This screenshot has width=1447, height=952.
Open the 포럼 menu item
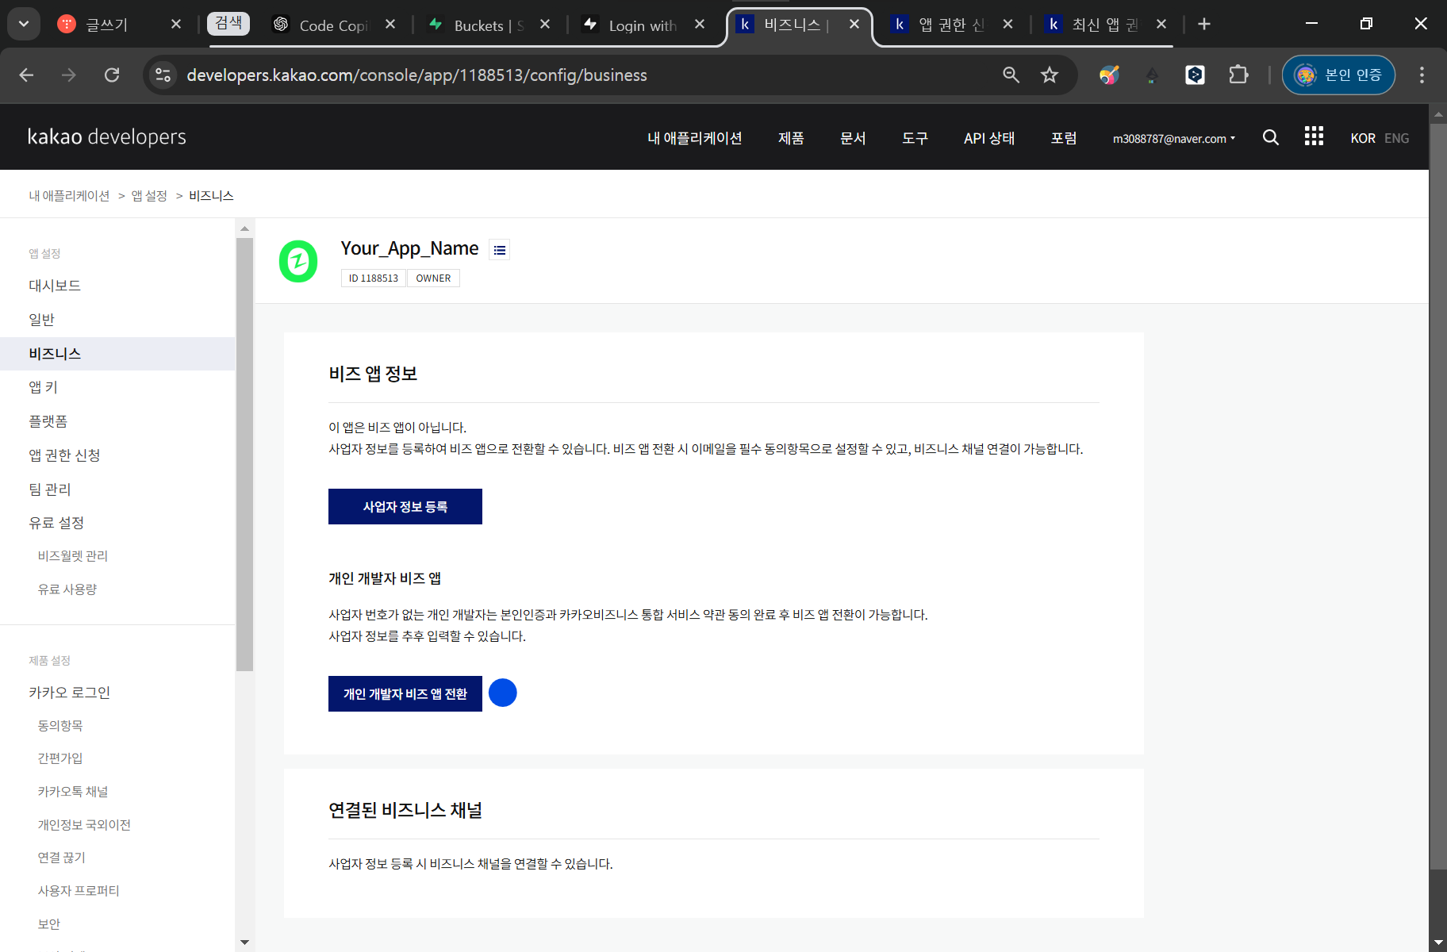(x=1064, y=138)
